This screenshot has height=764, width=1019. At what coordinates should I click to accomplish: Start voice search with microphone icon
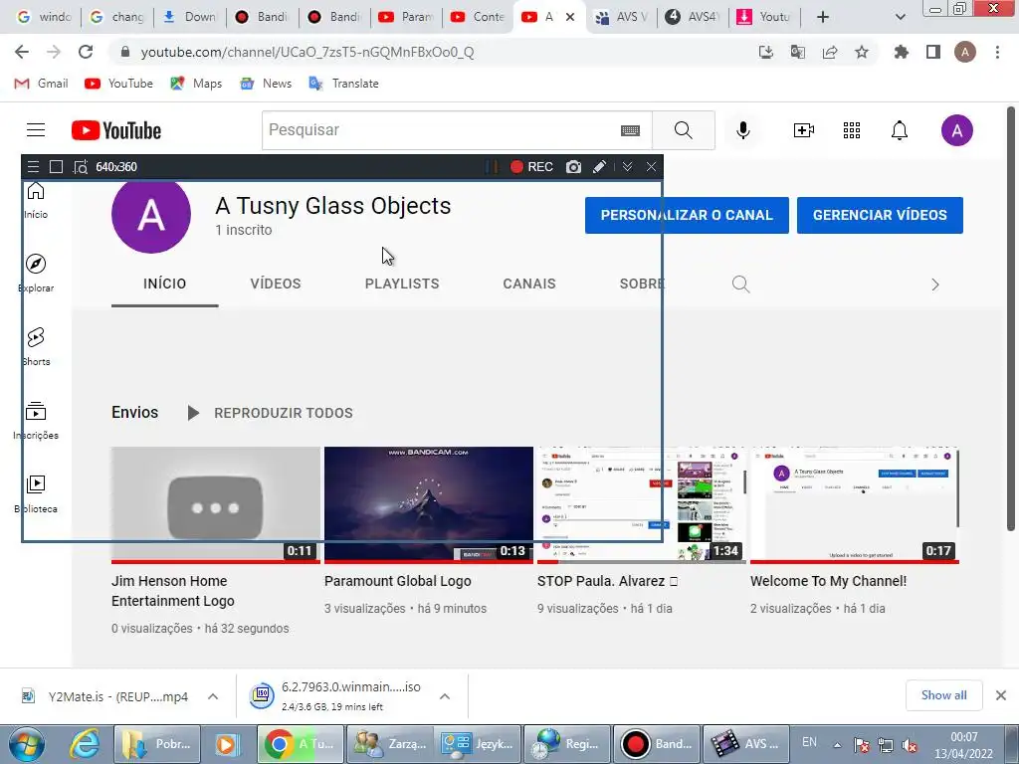(742, 130)
